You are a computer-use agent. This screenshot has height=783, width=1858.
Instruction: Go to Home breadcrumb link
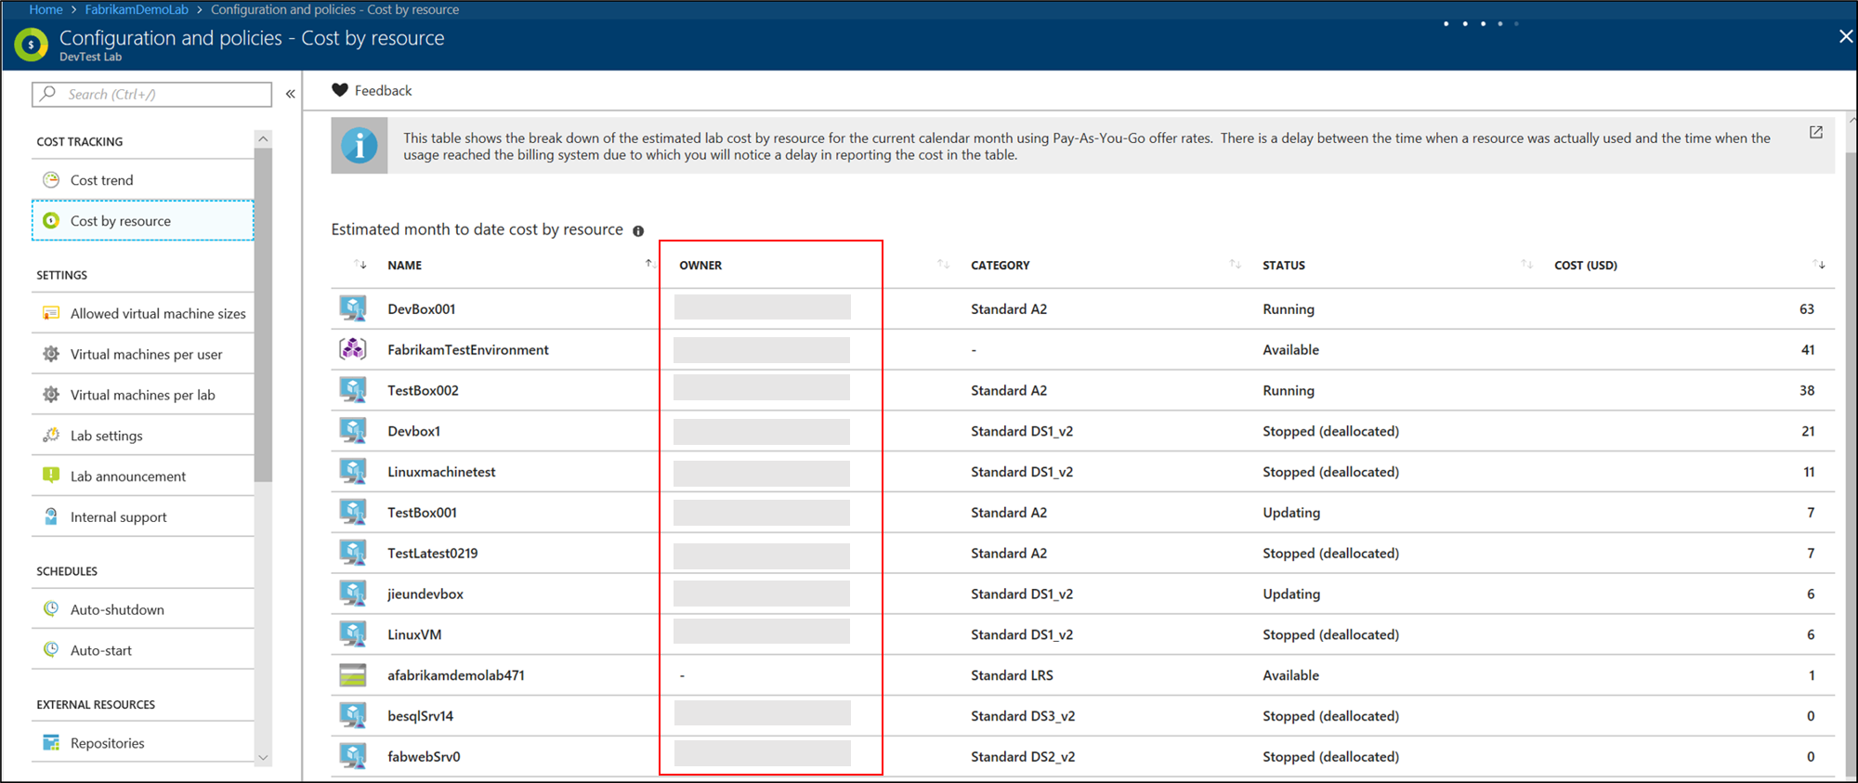(x=46, y=9)
